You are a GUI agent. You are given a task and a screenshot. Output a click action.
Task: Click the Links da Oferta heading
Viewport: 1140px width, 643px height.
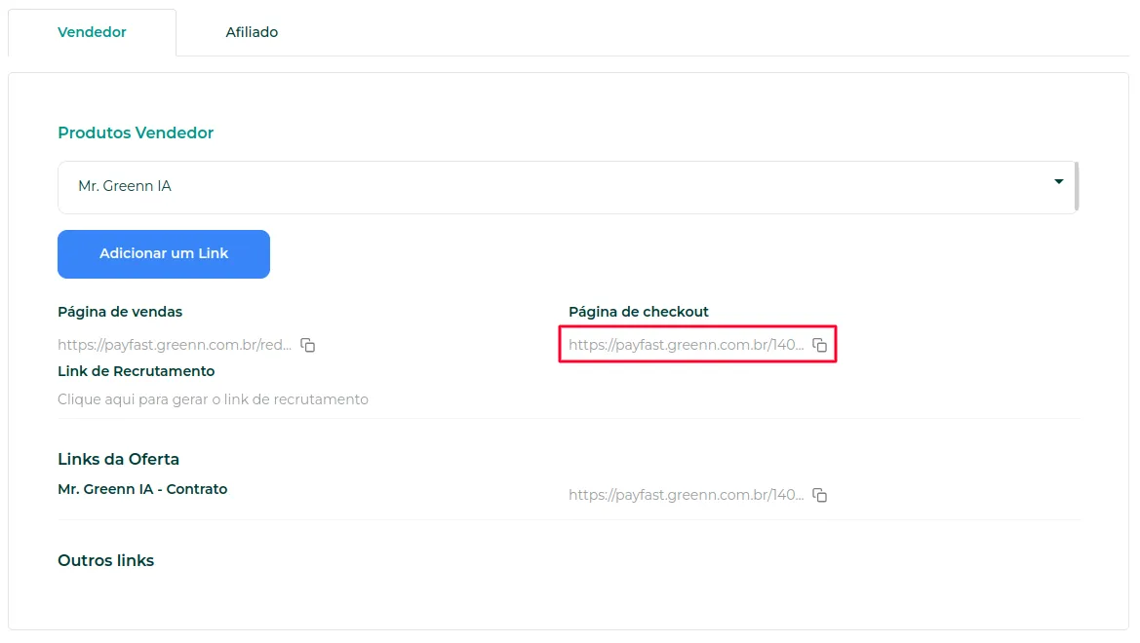point(119,459)
